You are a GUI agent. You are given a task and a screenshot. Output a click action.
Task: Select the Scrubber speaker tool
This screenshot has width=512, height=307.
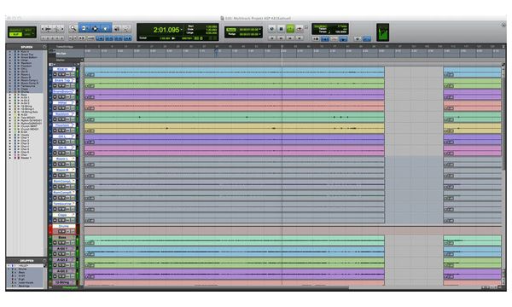pyautogui.click(x=117, y=29)
